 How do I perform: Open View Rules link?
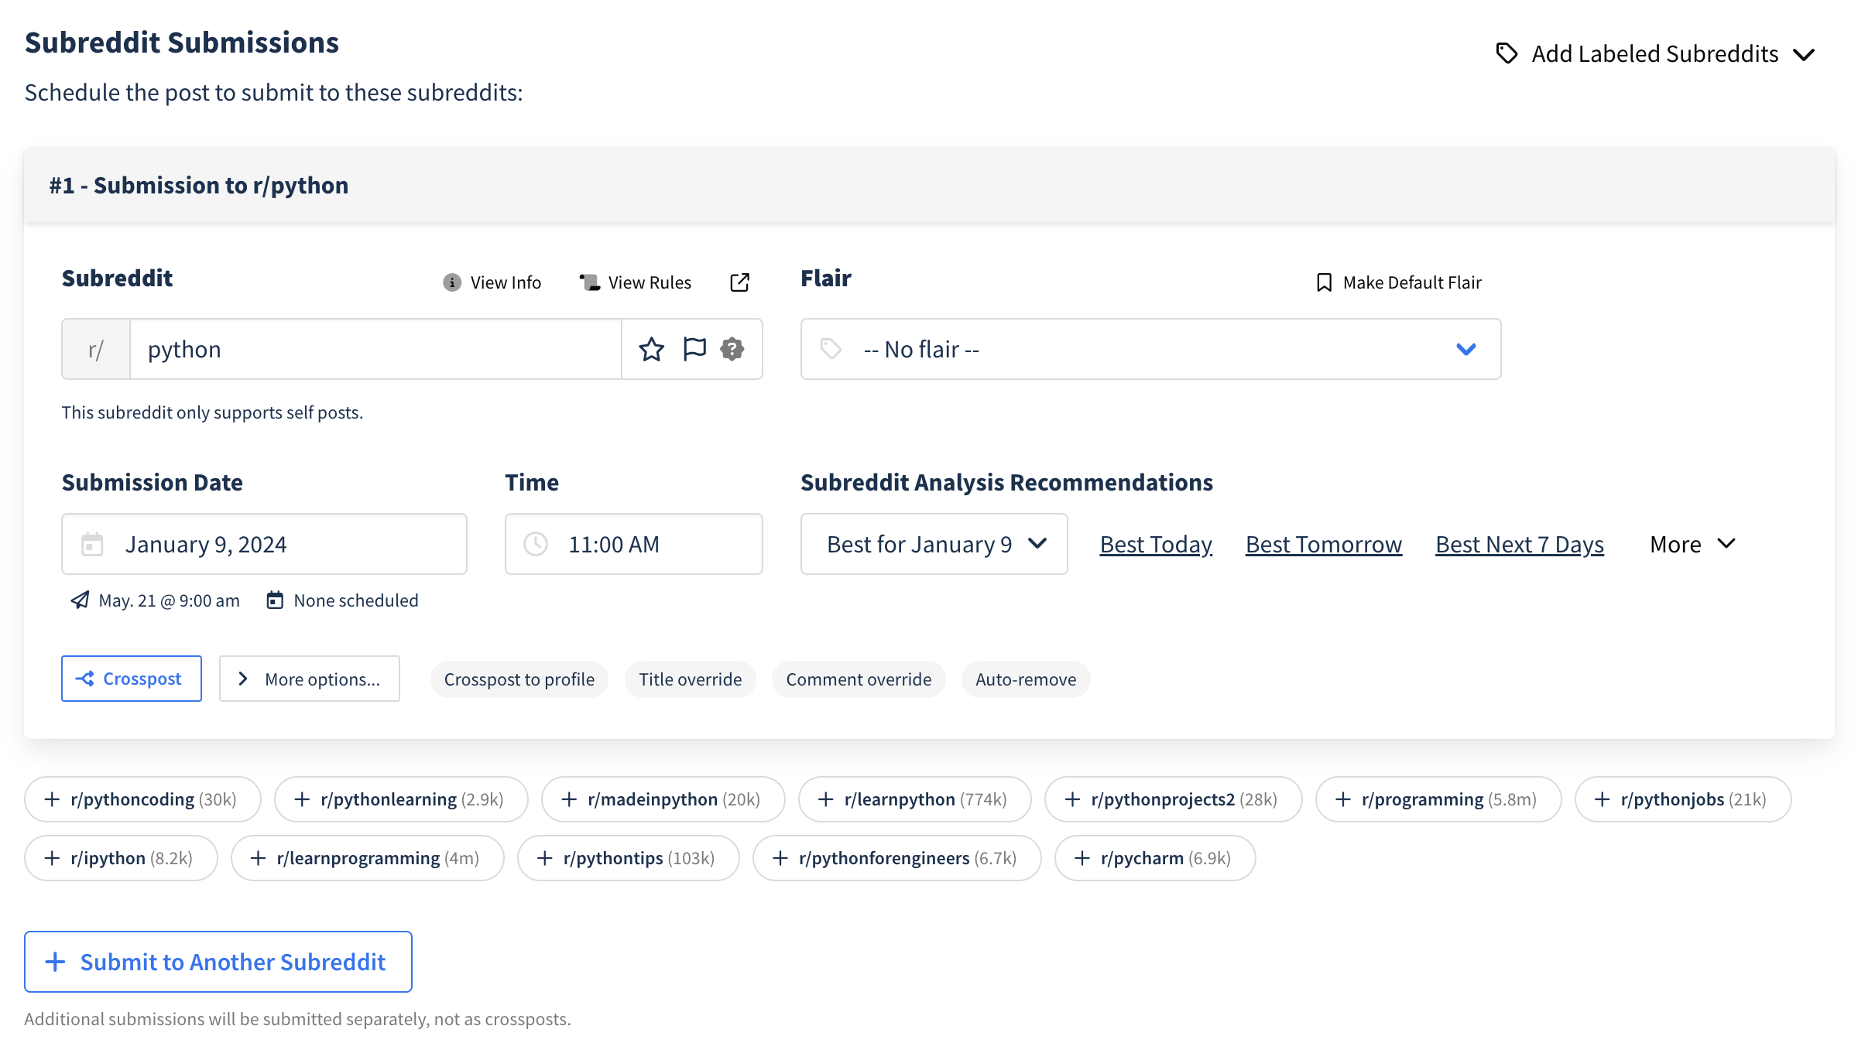pos(636,282)
